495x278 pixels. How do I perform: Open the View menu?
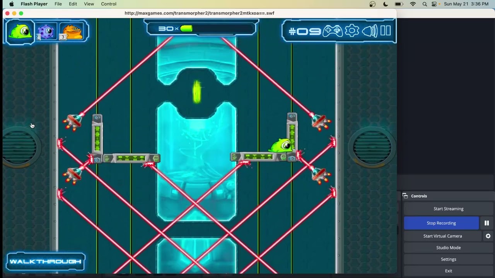89,4
